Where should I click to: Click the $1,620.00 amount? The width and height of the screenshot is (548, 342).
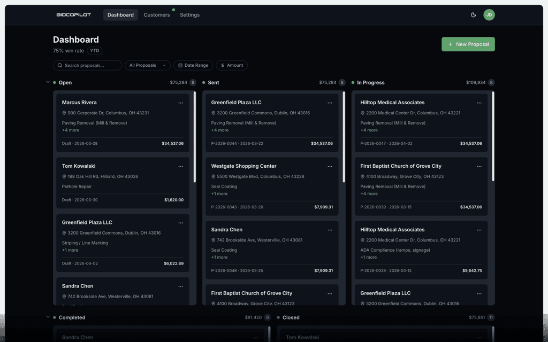click(174, 200)
